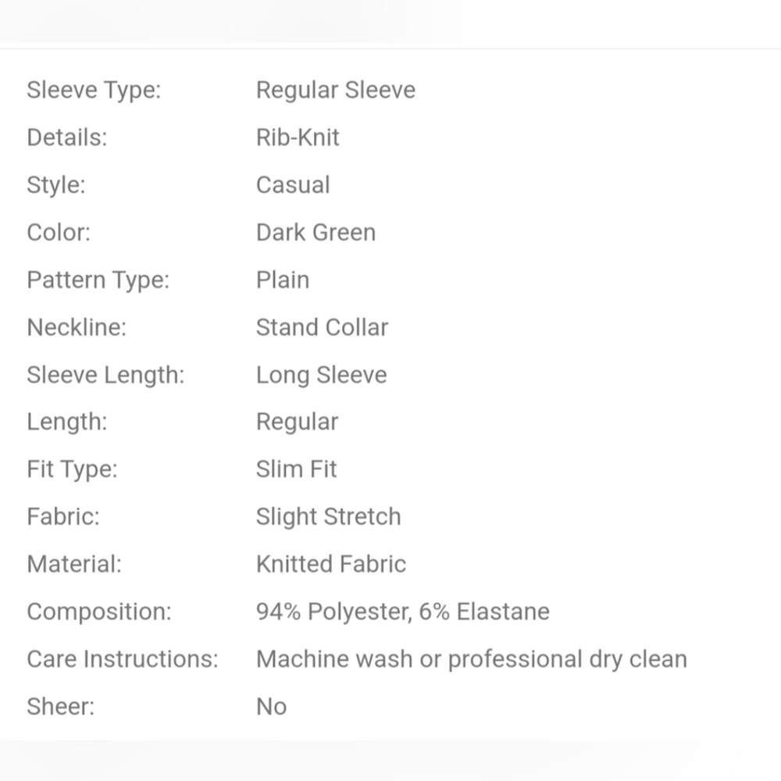Select the "Plain" pattern value
The width and height of the screenshot is (781, 781).
[x=283, y=280]
